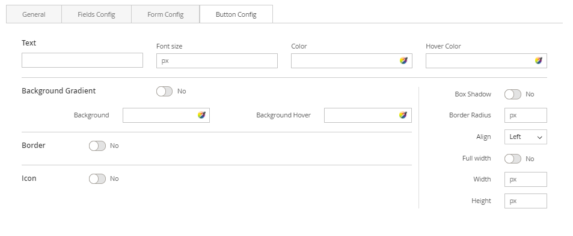The height and width of the screenshot is (236, 573).
Task: Open the Color field color picker icon
Action: [403, 60]
